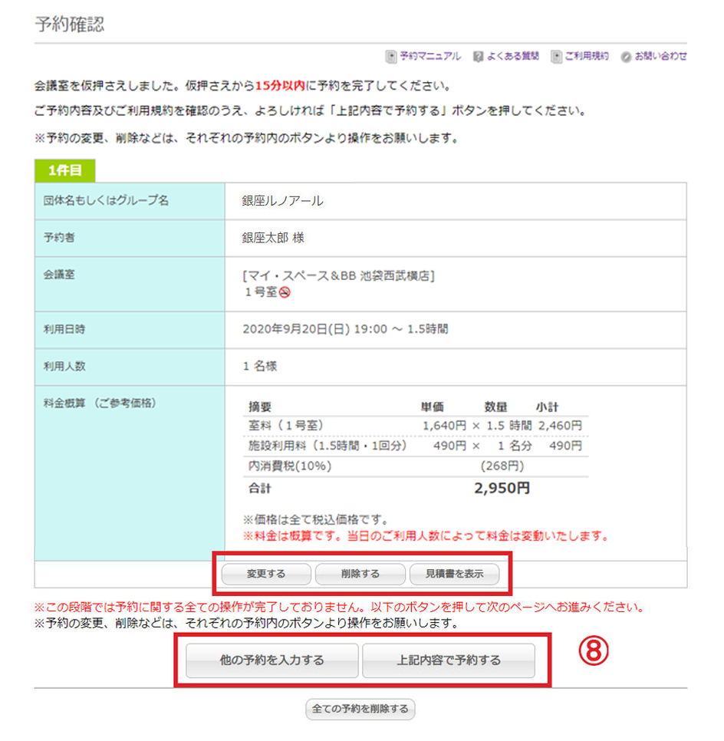Open the お問い合わせ contact link

tap(660, 57)
